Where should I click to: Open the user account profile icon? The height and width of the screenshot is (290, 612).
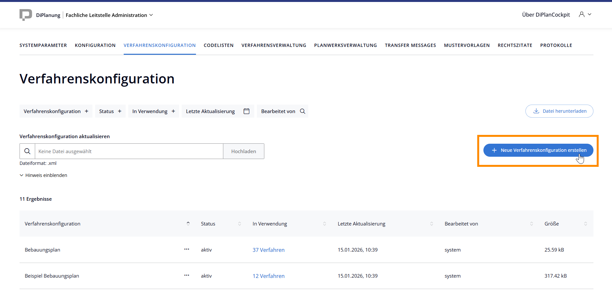pos(582,14)
